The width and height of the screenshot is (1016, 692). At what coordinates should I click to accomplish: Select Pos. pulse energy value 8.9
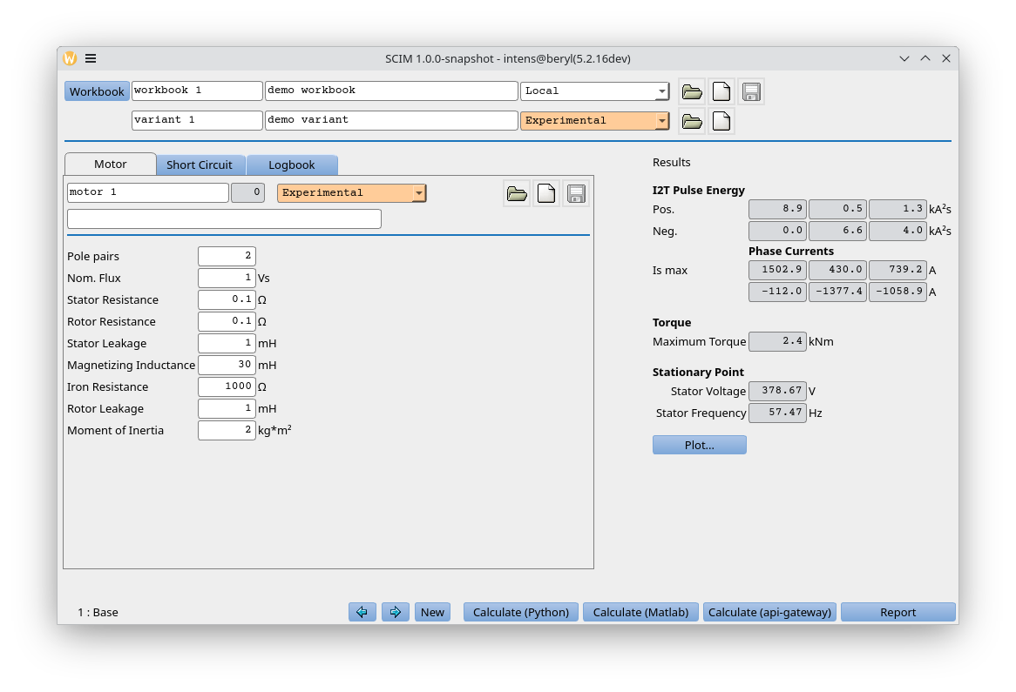point(777,209)
